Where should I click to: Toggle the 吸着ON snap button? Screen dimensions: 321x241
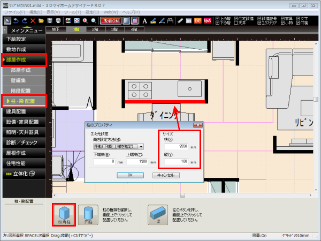coord(110,20)
